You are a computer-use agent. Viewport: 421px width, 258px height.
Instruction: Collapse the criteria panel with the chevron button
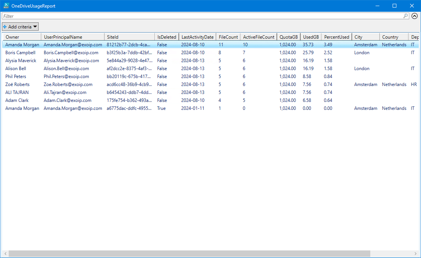click(415, 16)
